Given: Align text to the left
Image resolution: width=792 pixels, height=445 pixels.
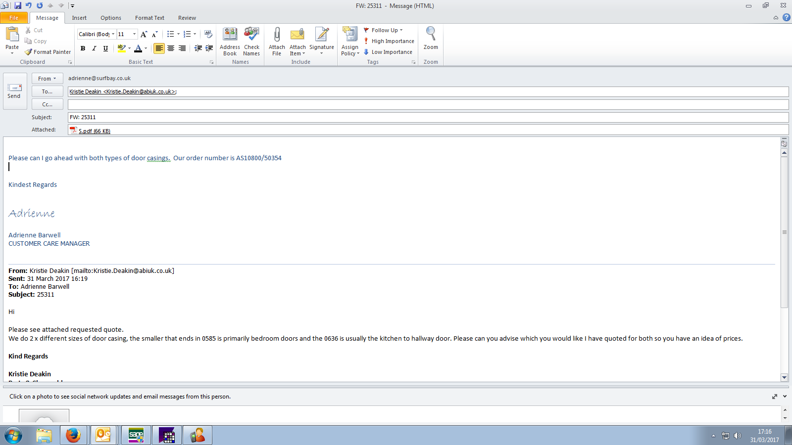Looking at the screenshot, I should coord(159,48).
